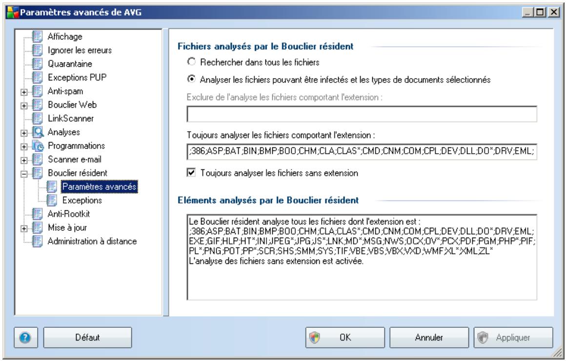Click the Ignorer les erreurs page icon
Viewport: 567px width, 361px height.
coord(37,50)
